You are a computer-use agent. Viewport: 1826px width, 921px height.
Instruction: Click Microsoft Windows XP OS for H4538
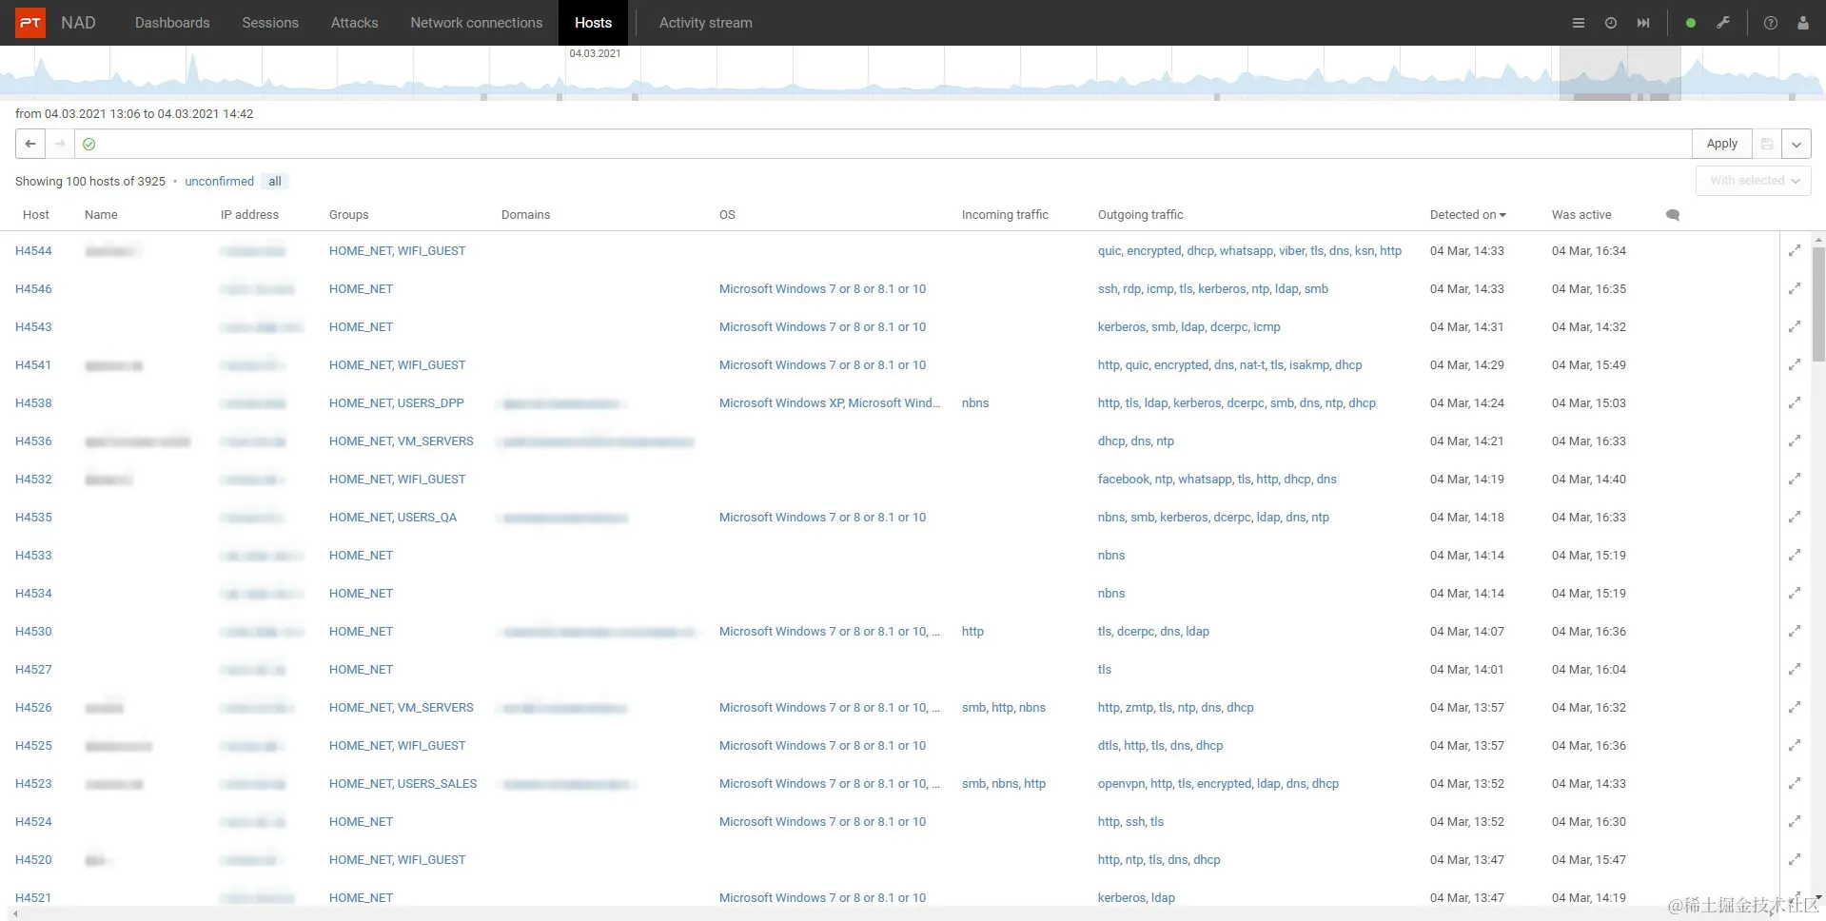tap(830, 403)
